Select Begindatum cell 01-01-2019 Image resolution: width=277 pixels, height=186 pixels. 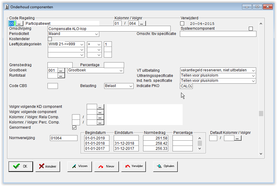(x=97, y=138)
